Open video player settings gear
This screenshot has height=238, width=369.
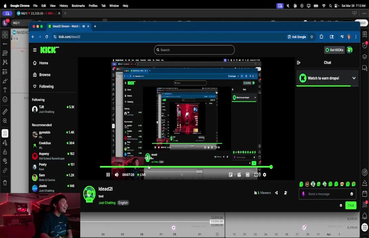(265, 175)
